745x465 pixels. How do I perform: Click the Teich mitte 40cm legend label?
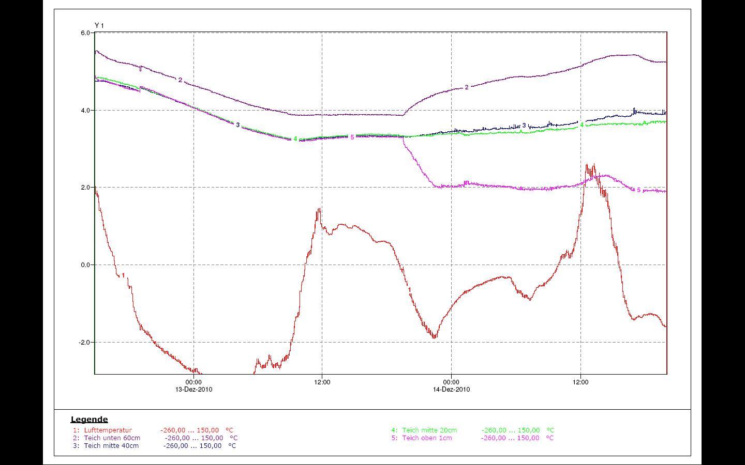(111, 445)
